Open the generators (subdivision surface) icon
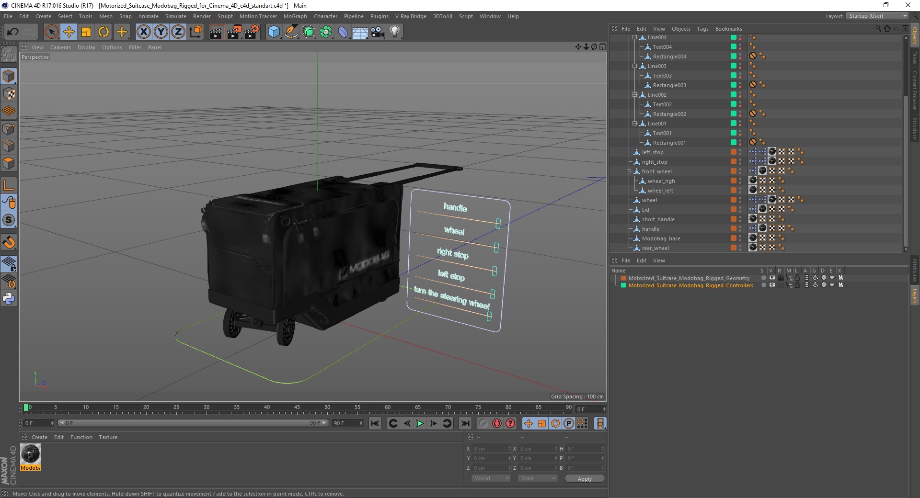 [x=309, y=32]
